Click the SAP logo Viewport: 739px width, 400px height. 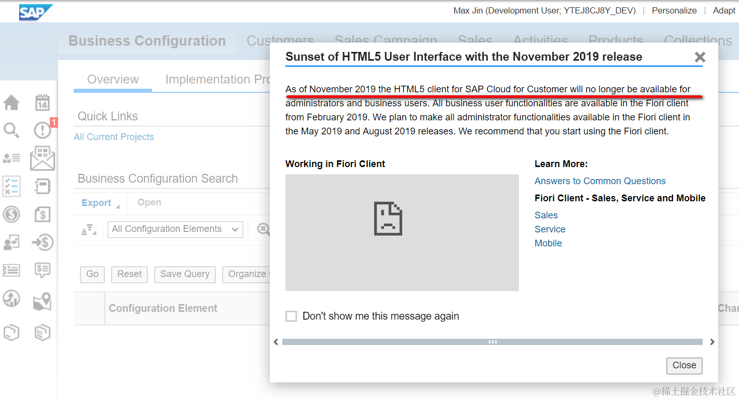tap(36, 12)
